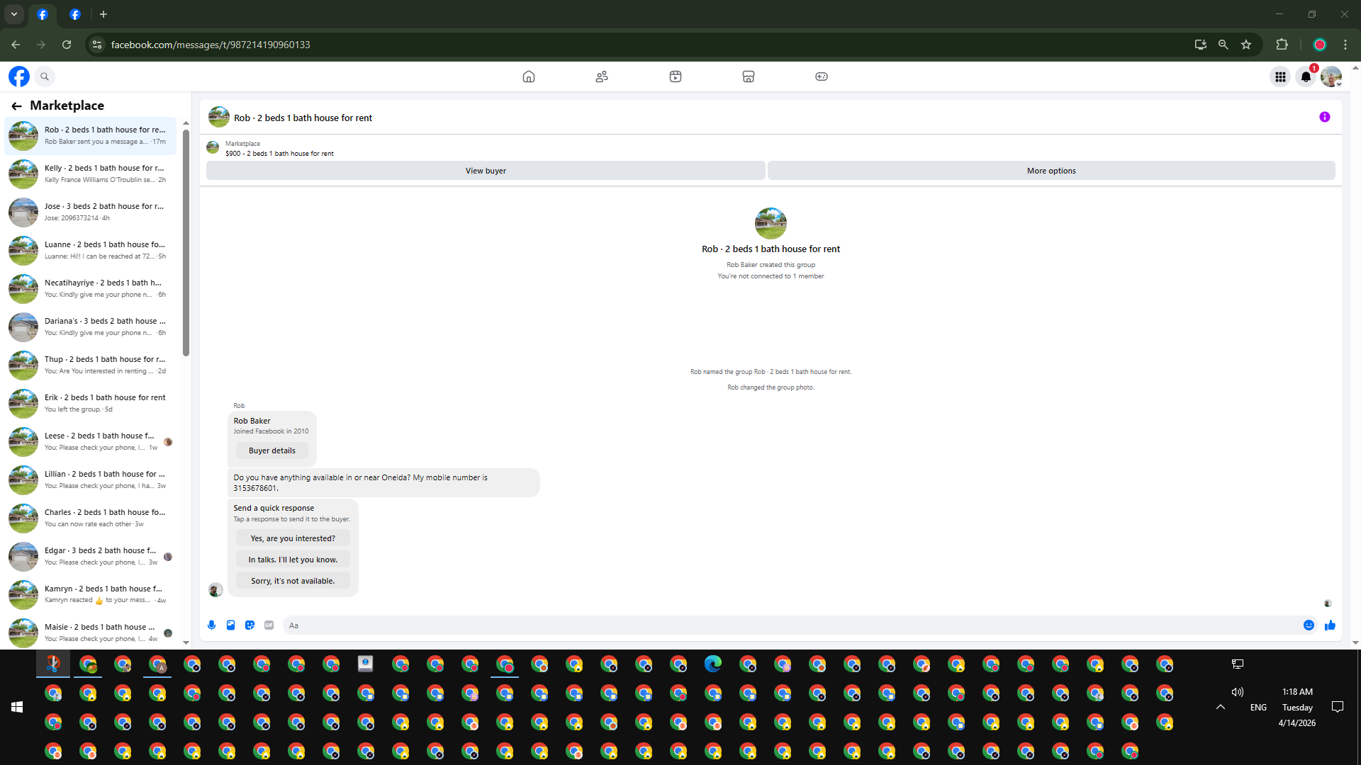Viewport: 1361px width, 765px height.
Task: Click the voice clip microphone icon
Action: point(211,625)
